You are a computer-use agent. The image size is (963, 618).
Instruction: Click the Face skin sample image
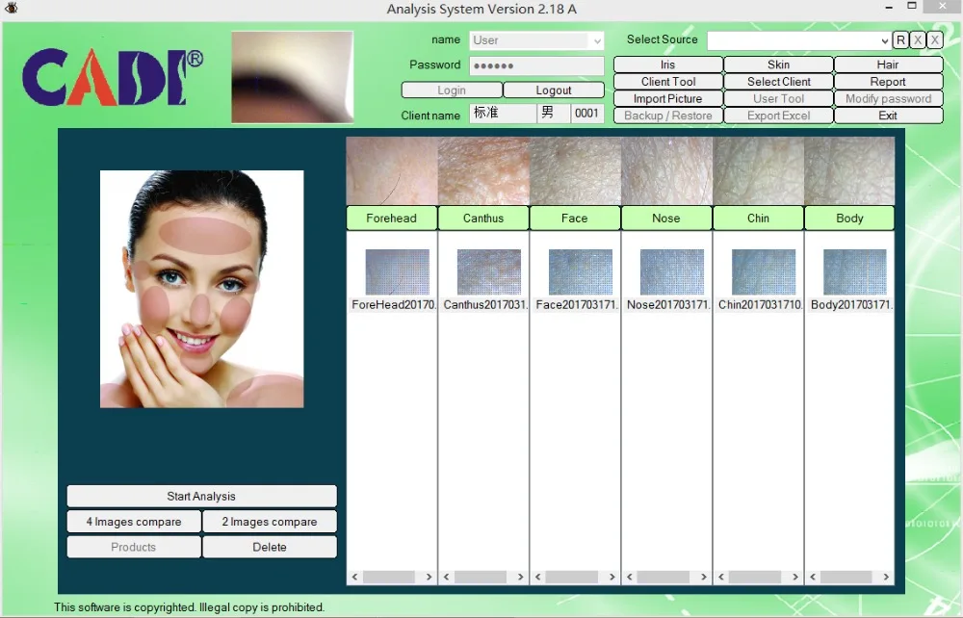point(575,170)
